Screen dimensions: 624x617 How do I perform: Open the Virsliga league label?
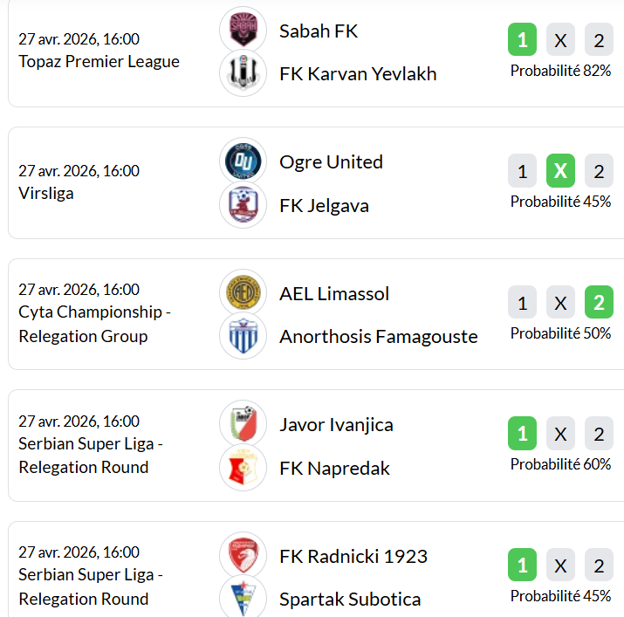pos(45,194)
